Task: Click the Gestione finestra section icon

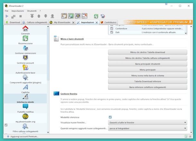Action: tap(56, 93)
